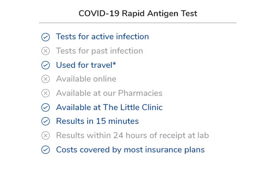This screenshot has width=276, height=179.
Task: Click the X icon beside Tests for past infection
Action: point(45,51)
